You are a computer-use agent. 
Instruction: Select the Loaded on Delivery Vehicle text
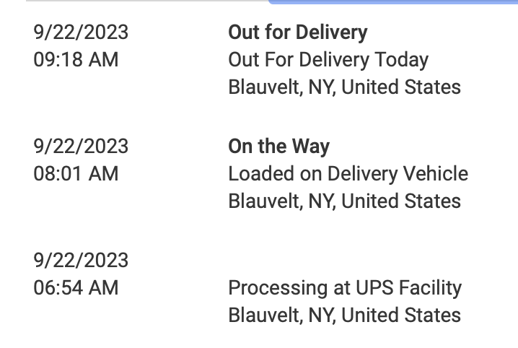pos(348,174)
